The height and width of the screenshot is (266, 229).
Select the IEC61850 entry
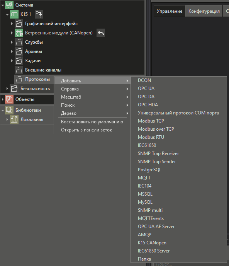point(179,145)
